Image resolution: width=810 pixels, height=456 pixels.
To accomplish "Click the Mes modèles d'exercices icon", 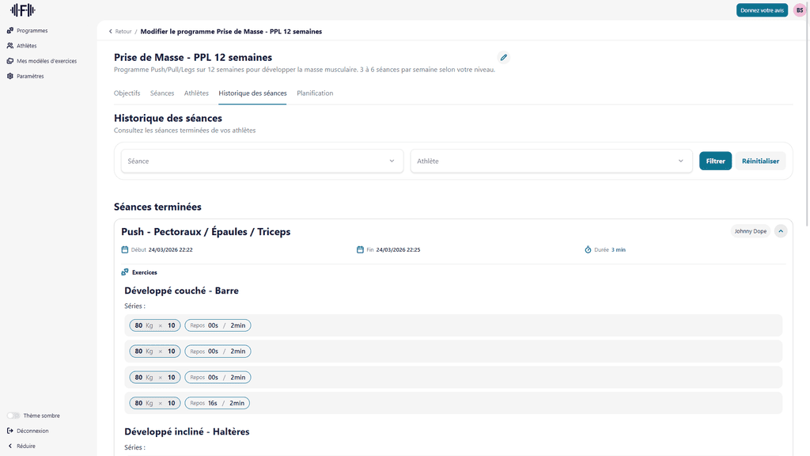I will (10, 61).
